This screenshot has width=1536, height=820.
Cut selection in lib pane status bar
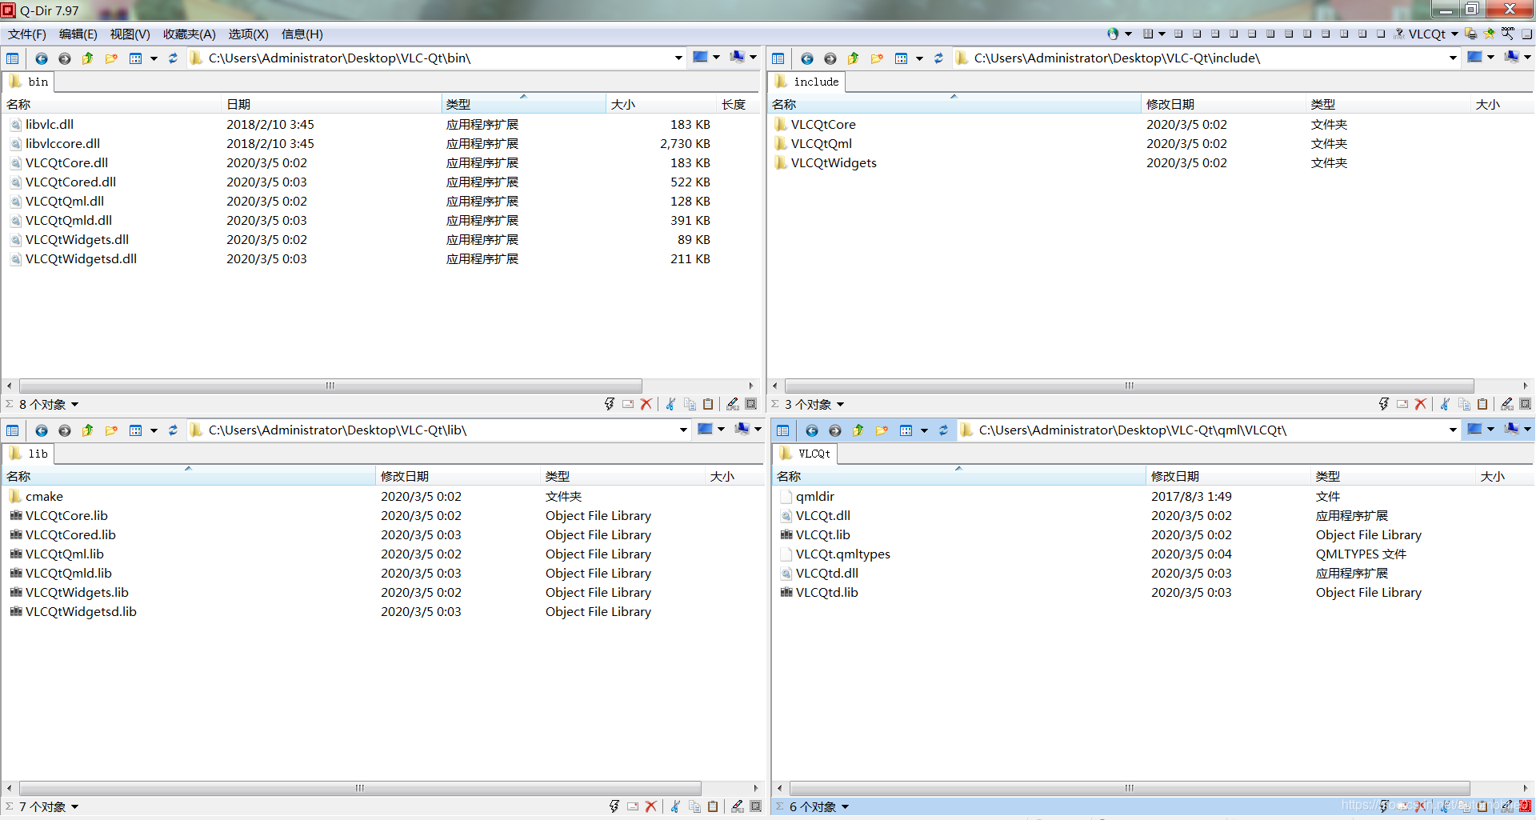[x=675, y=807]
